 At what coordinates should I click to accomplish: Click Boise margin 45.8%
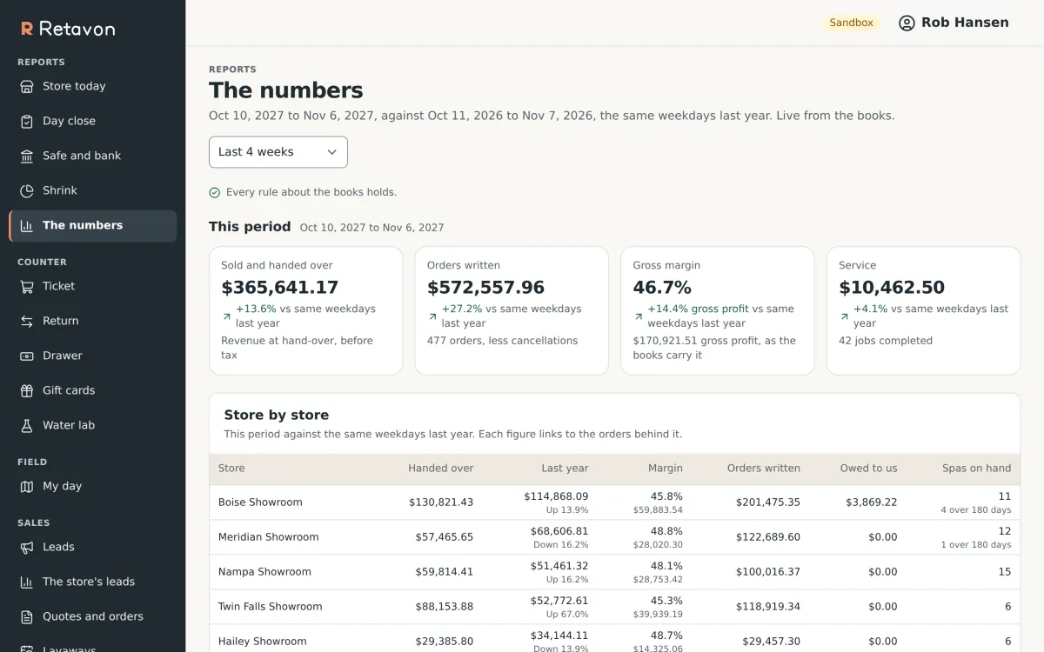pos(666,496)
